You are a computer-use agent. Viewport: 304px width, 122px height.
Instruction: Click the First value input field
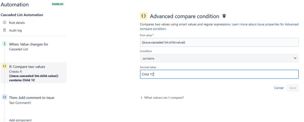(x=219, y=42)
